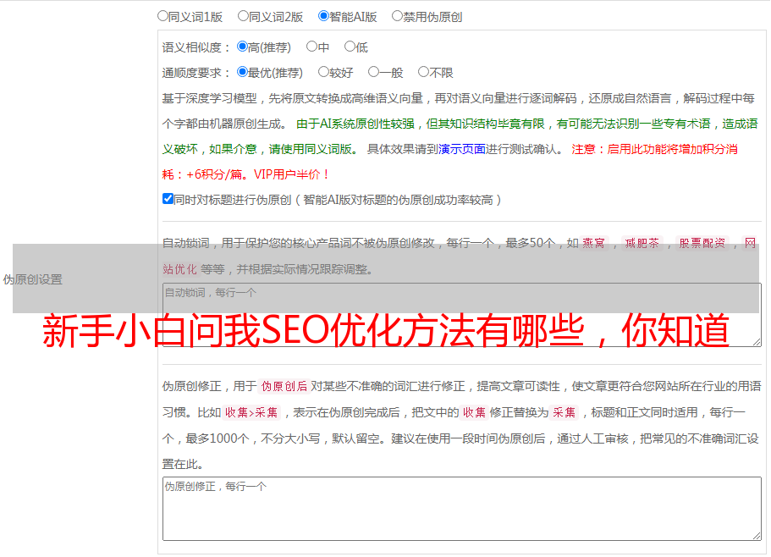
Task: Click the 减肥茶 example keyword
Action: pyautogui.click(x=642, y=243)
